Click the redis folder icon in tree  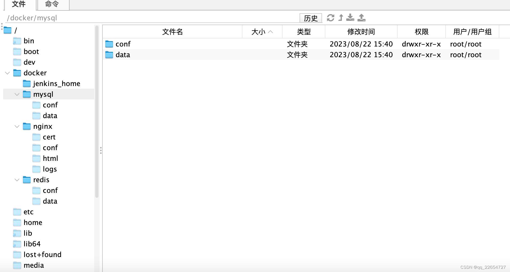click(27, 180)
